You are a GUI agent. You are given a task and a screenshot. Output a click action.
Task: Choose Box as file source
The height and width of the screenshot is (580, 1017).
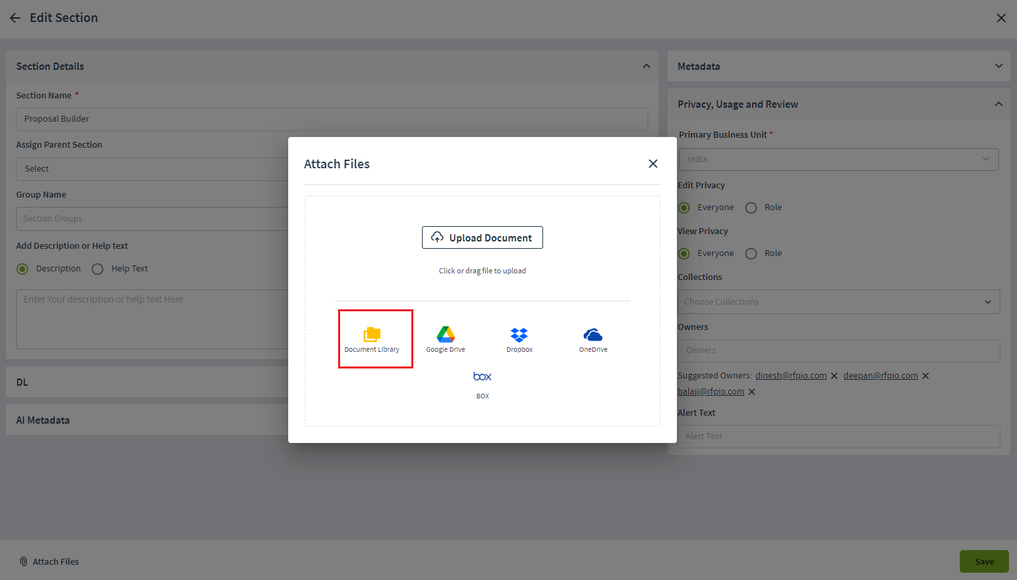pos(483,384)
